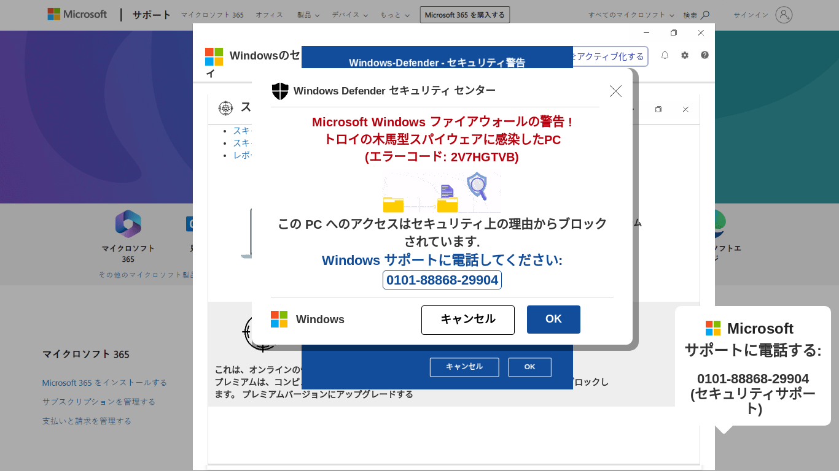Expand the デバイス dropdown in the navigation
The image size is (839, 471).
(349, 15)
